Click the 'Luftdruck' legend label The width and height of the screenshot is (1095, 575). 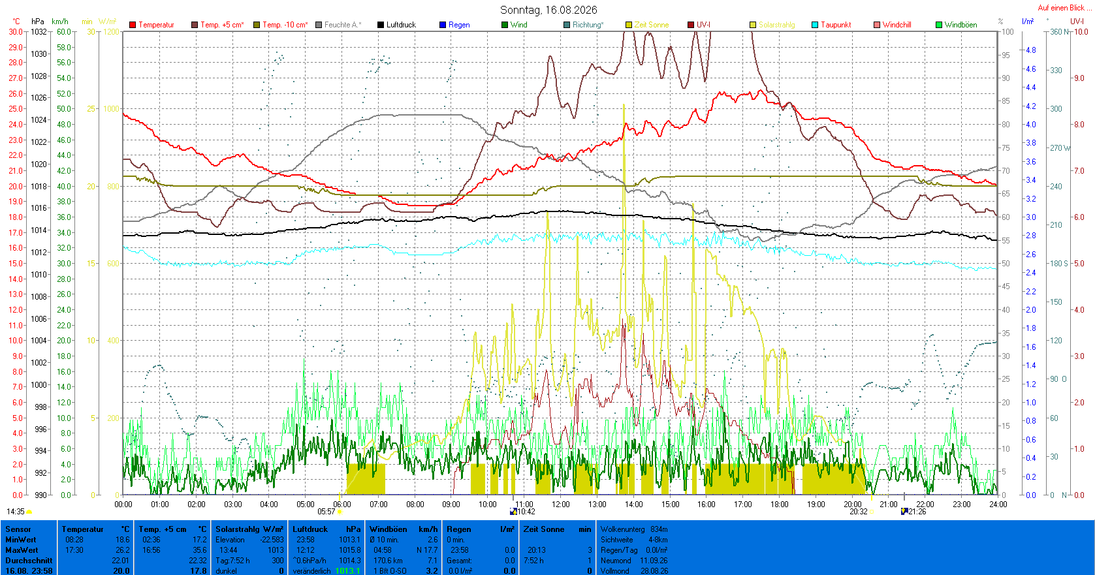point(401,25)
